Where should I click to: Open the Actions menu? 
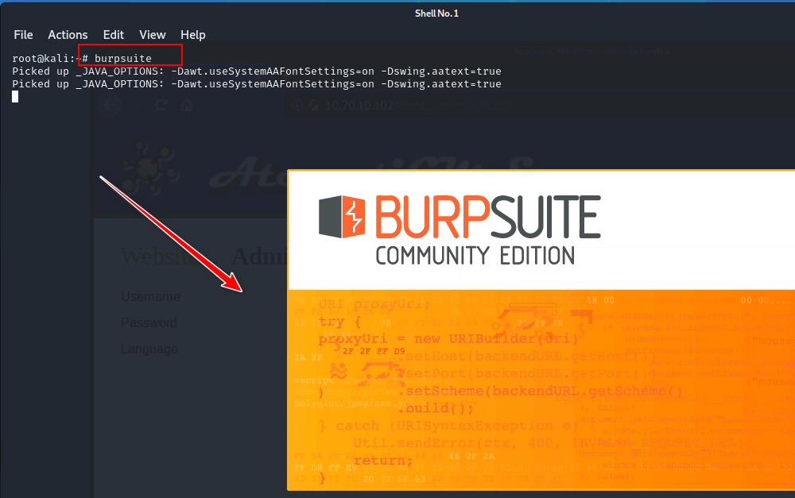[68, 35]
